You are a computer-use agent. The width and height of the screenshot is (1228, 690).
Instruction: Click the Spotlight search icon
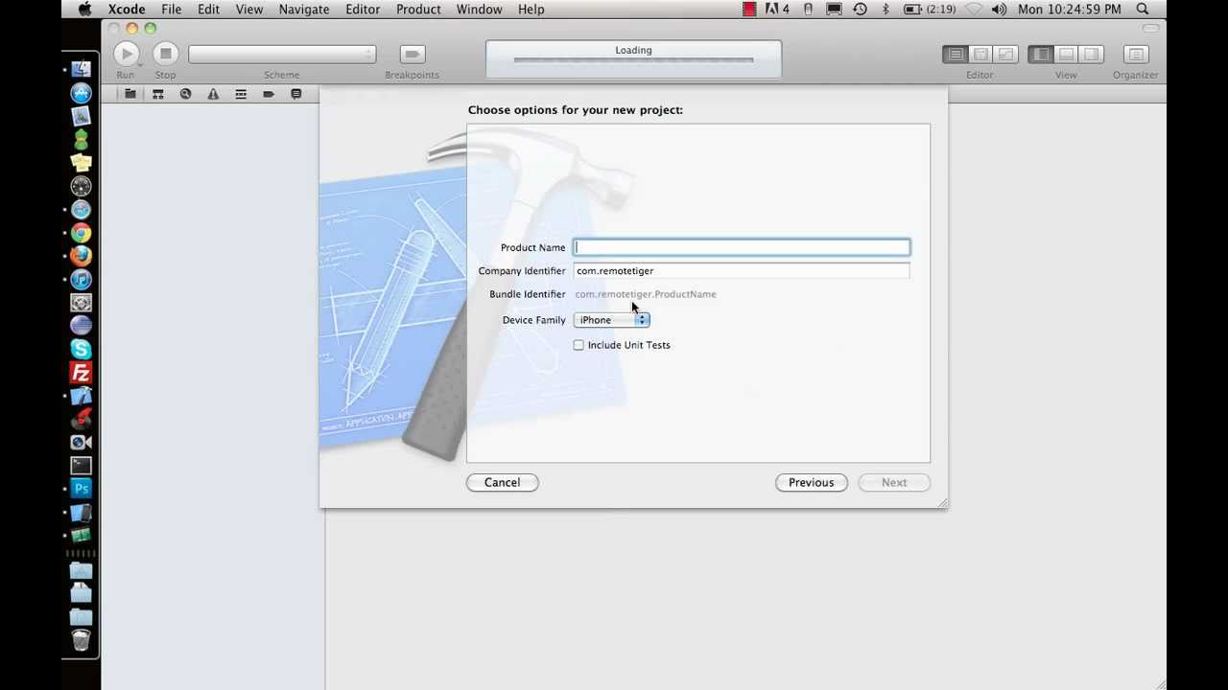[1142, 10]
